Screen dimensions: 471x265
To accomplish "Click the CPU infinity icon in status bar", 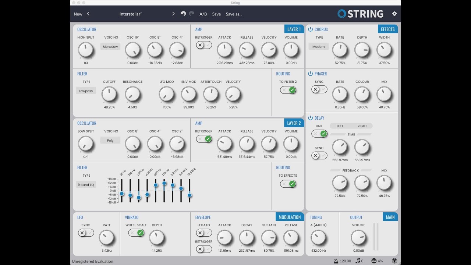I will pyautogui.click(x=374, y=261).
